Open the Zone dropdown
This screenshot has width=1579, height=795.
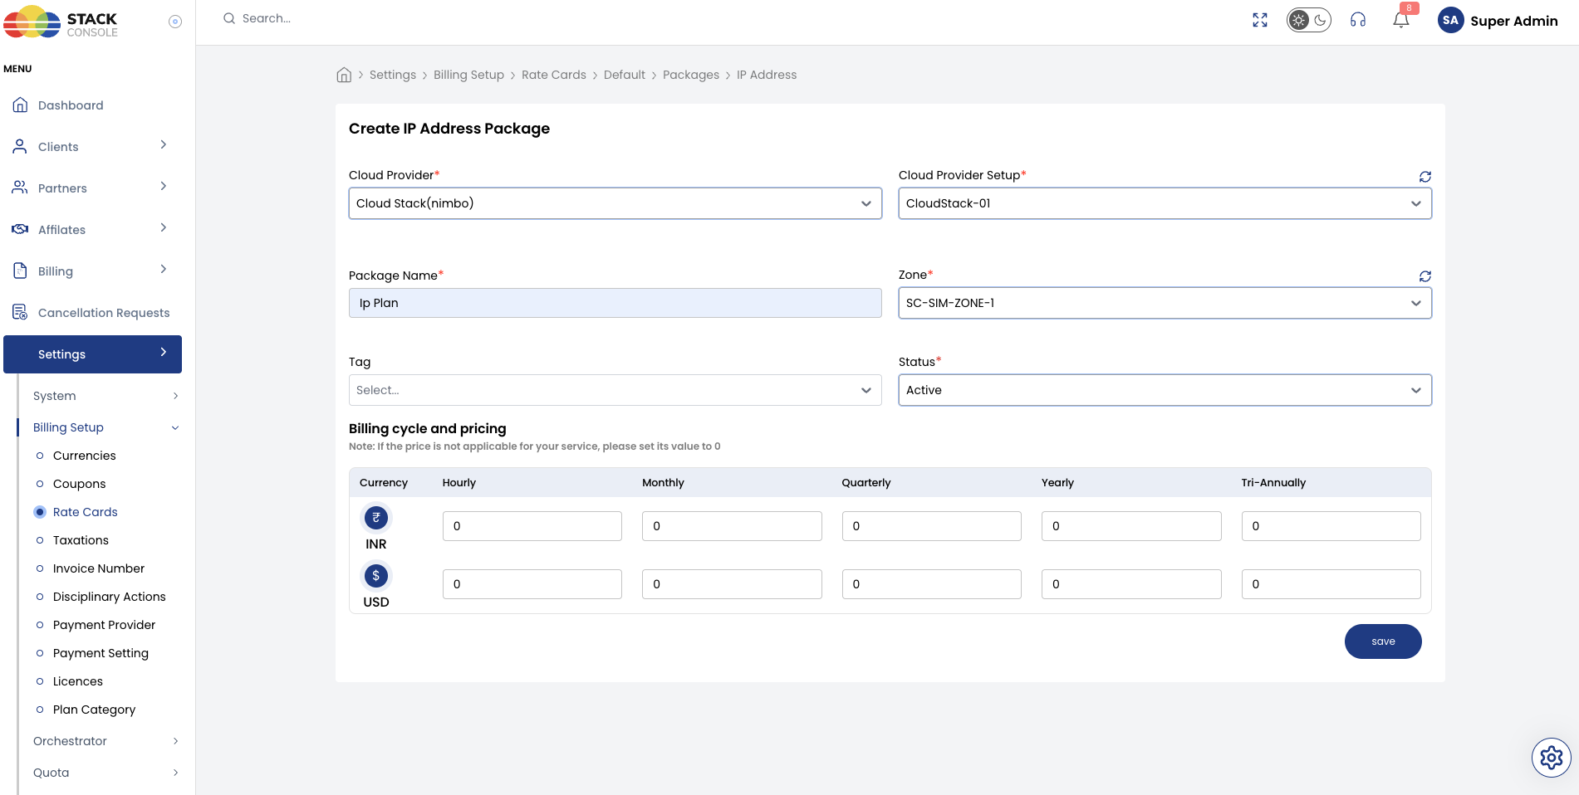point(1165,303)
